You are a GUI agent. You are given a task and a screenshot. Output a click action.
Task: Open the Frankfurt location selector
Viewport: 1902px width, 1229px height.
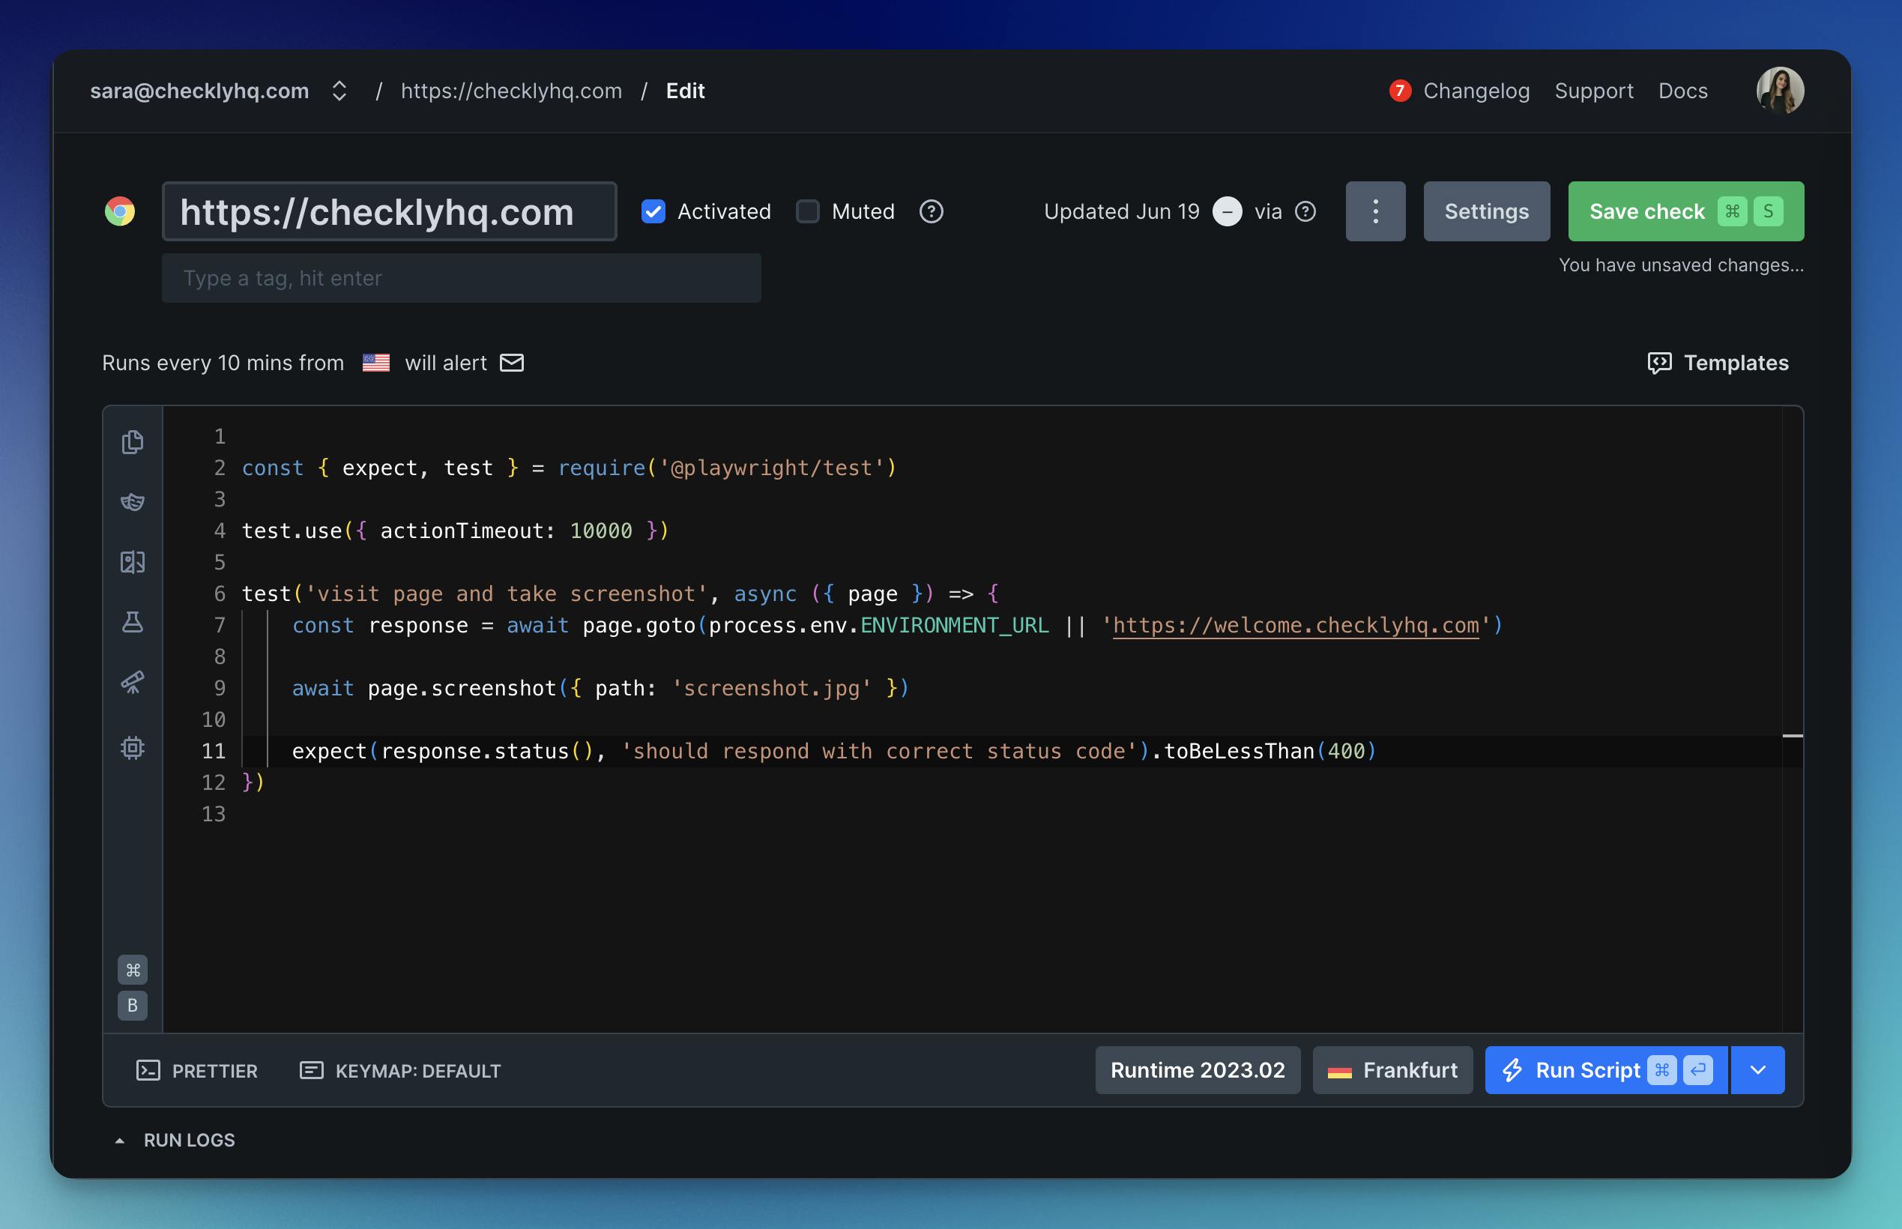[1392, 1070]
